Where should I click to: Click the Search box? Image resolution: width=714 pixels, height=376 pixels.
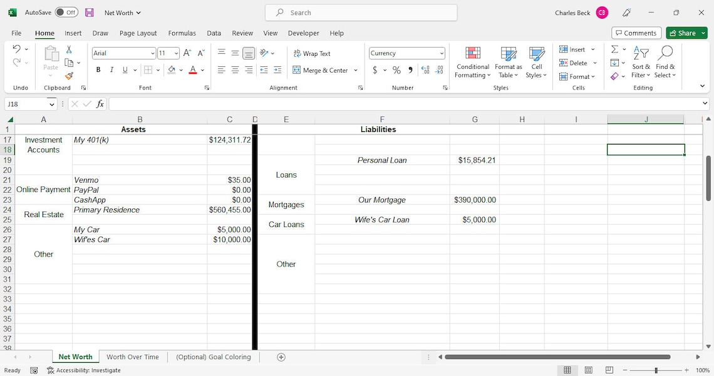[x=361, y=13]
